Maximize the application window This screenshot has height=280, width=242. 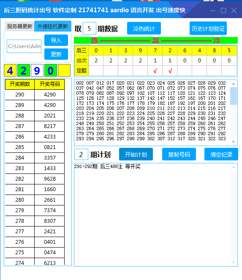(x=223, y=11)
